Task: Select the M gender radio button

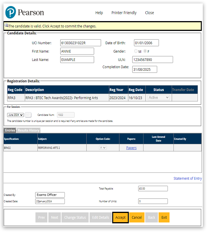Action: click(x=136, y=51)
